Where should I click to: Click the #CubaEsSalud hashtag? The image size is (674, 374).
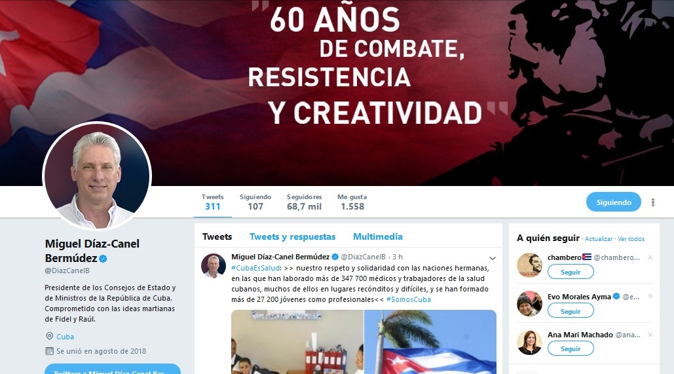point(255,268)
